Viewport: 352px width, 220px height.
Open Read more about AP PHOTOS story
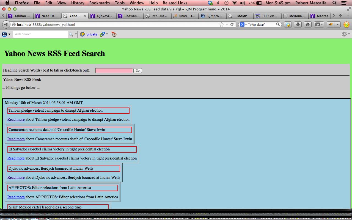pyautogui.click(x=16, y=197)
